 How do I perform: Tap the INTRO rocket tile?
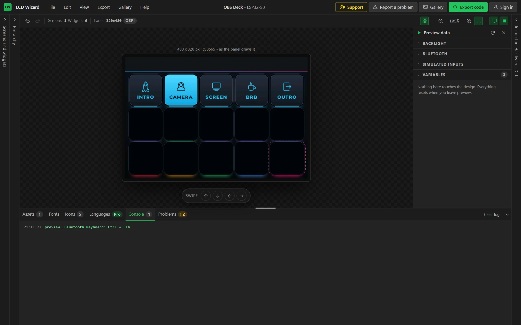[145, 90]
